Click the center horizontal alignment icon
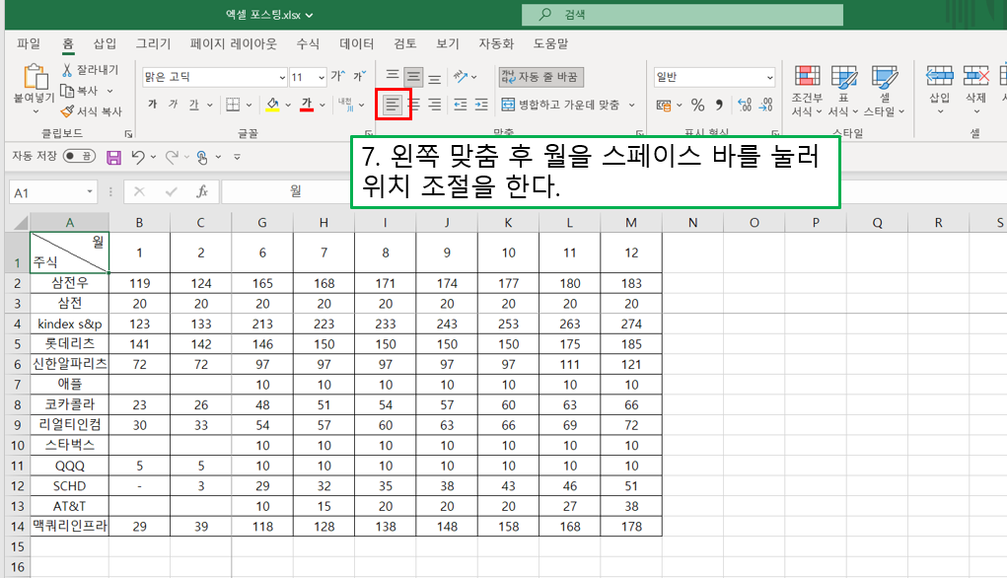The image size is (1007, 578). pos(414,104)
